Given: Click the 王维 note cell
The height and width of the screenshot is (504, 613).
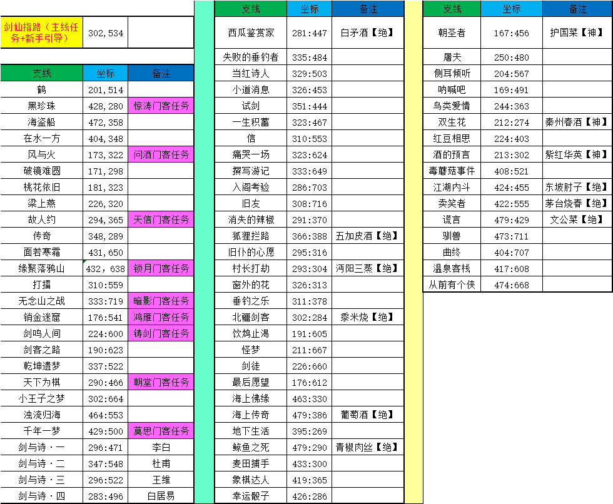Looking at the screenshot, I should pyautogui.click(x=161, y=480).
